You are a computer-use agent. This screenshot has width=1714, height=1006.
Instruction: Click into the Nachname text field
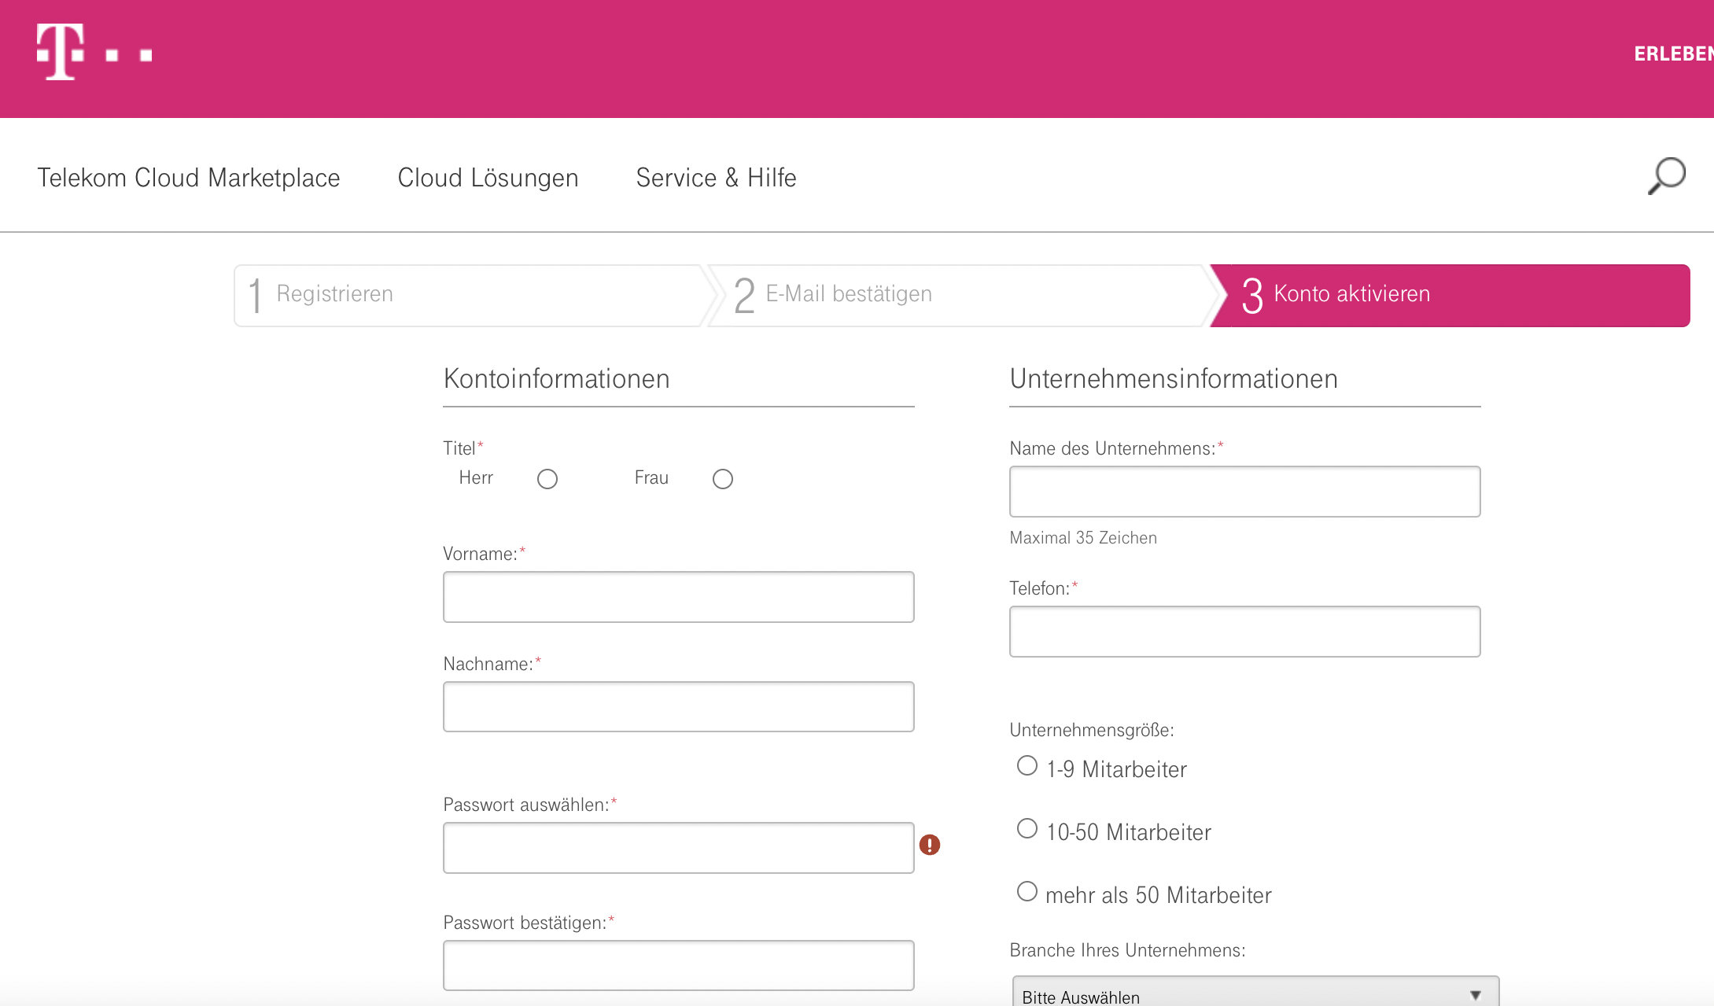pyautogui.click(x=678, y=706)
